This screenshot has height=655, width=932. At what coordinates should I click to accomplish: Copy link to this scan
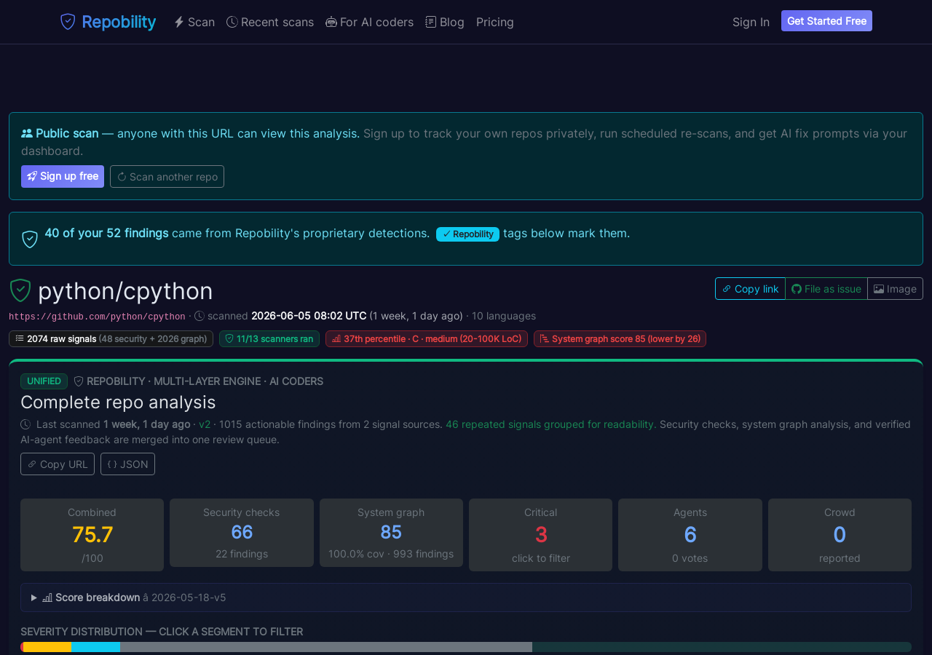click(x=750, y=288)
